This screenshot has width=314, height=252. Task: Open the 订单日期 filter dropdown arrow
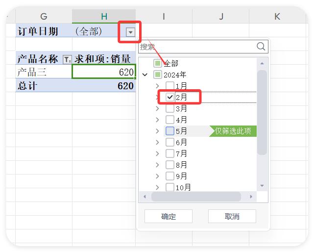pos(130,32)
